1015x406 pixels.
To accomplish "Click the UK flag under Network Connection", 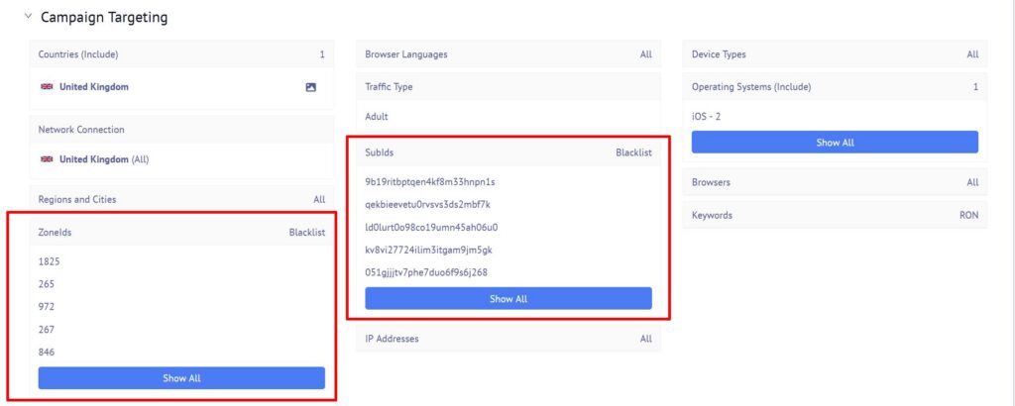I will coord(47,159).
